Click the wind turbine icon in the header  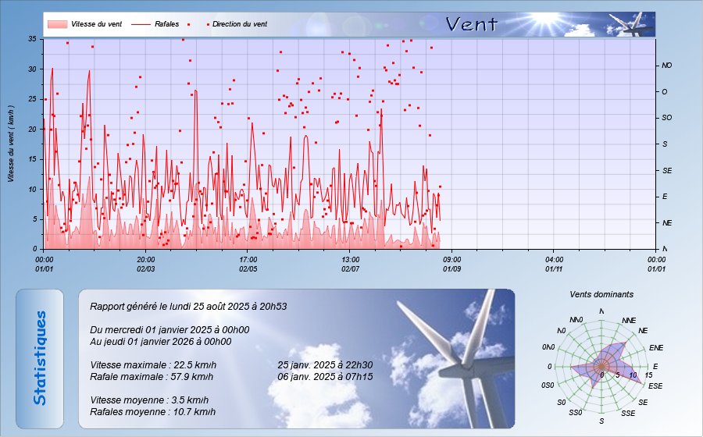coord(633,23)
